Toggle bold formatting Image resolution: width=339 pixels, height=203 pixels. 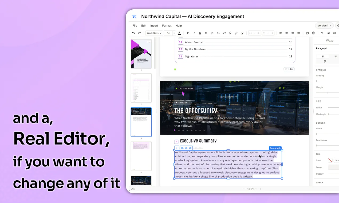(x=188, y=33)
